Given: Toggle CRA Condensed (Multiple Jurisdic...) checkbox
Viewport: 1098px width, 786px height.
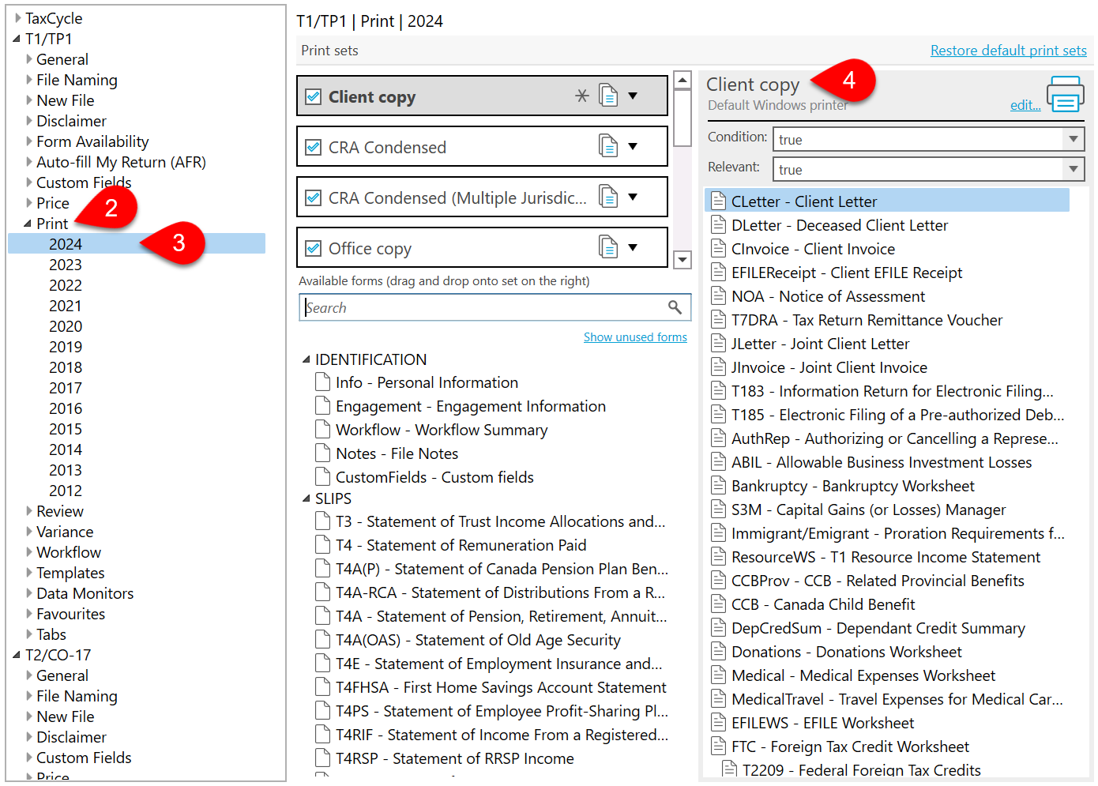Looking at the screenshot, I should (x=314, y=197).
